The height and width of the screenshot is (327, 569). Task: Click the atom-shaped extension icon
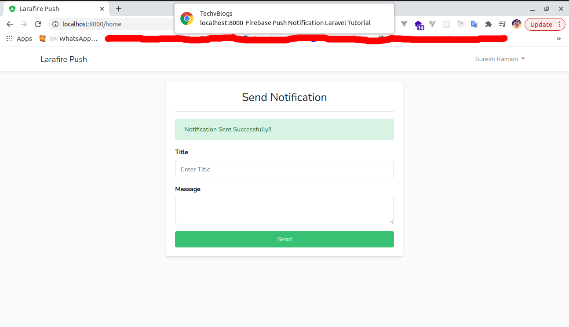[x=460, y=24]
